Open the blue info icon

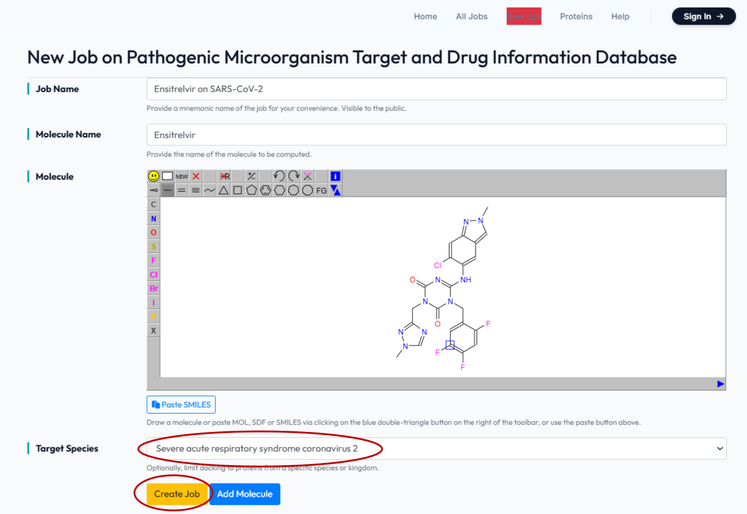[335, 176]
